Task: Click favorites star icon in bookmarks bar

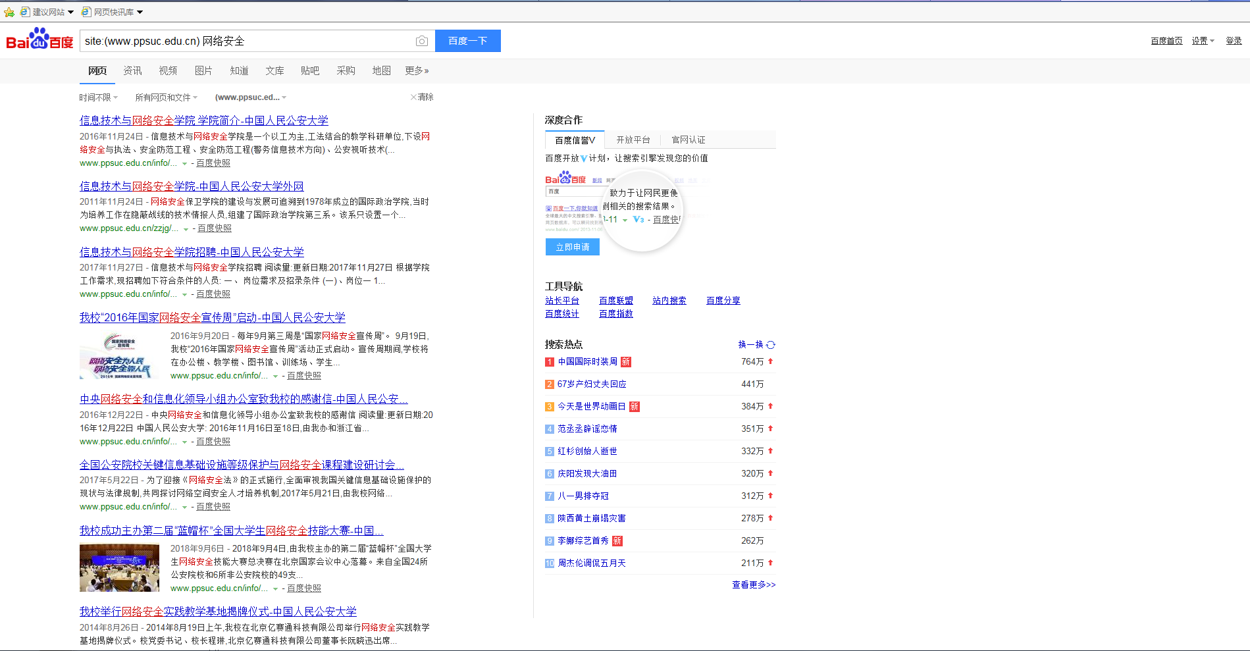Action: point(9,12)
